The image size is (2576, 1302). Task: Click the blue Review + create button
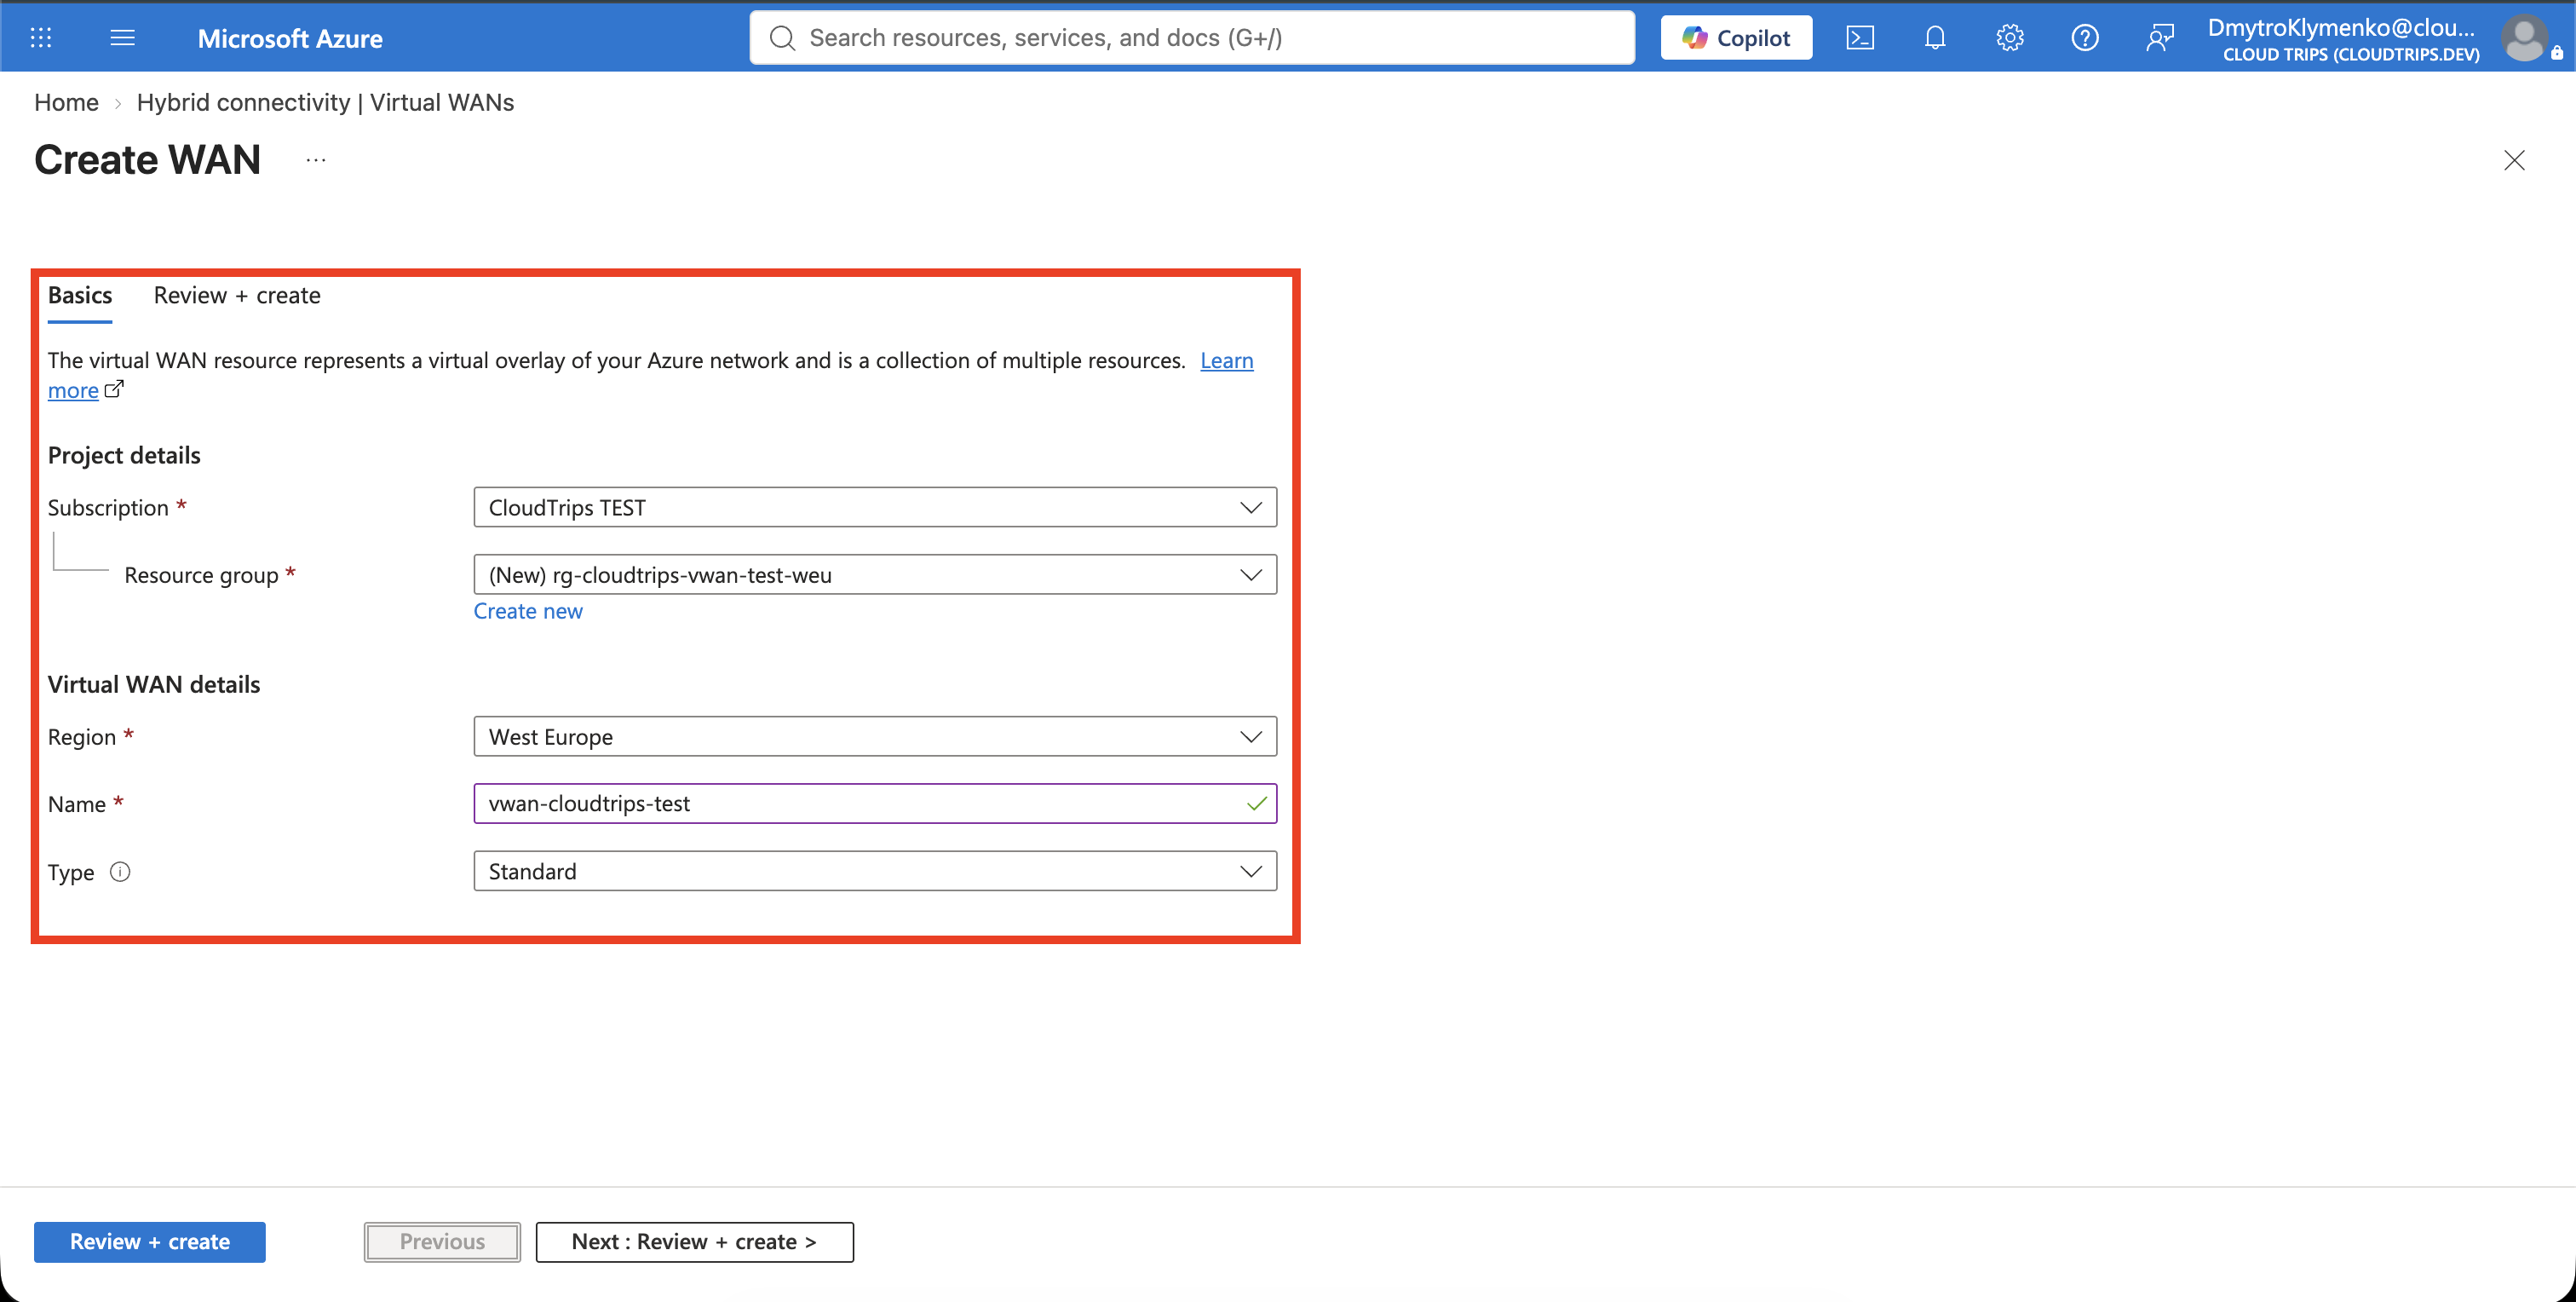click(150, 1242)
